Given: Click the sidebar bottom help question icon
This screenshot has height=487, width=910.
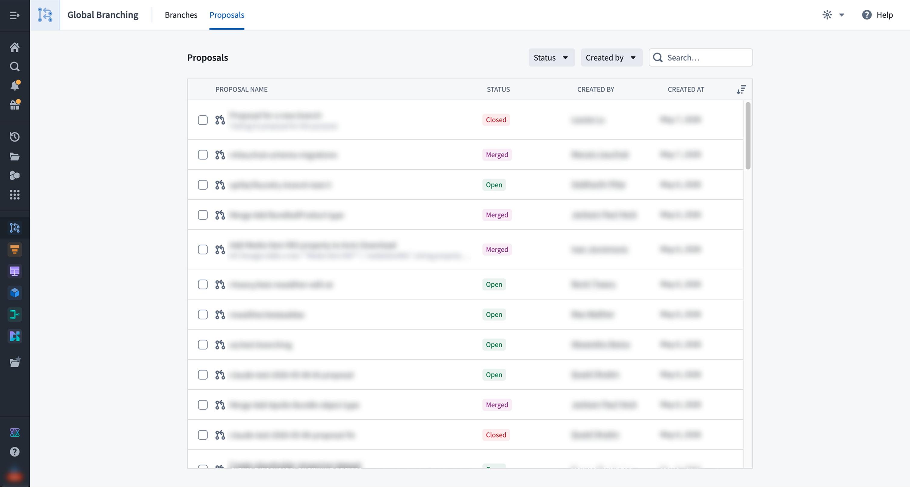Looking at the screenshot, I should pos(14,452).
